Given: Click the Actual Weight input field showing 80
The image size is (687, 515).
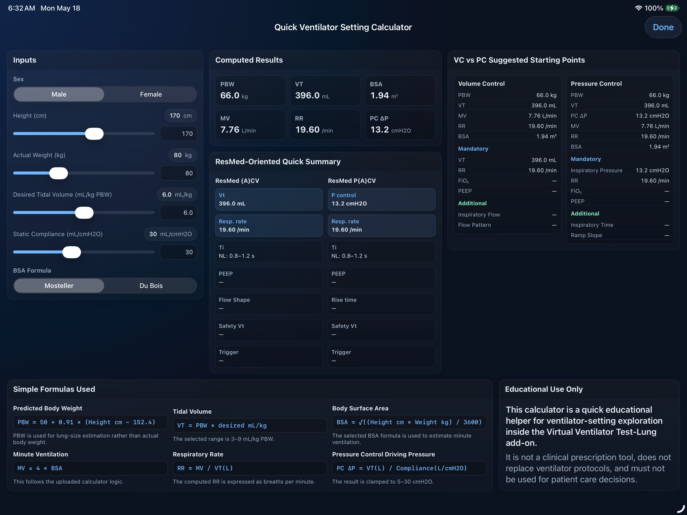Looking at the screenshot, I should (178, 173).
